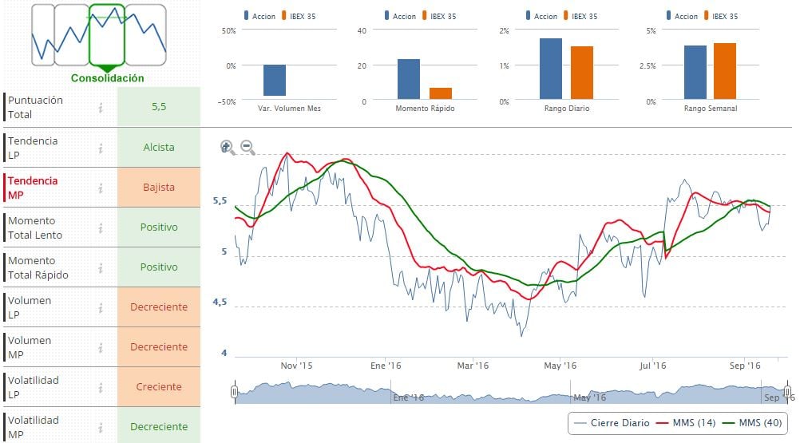Screen dimensions: 800x443
Task: Open info icon beside Volatilidad LP
Action: pyautogui.click(x=101, y=387)
